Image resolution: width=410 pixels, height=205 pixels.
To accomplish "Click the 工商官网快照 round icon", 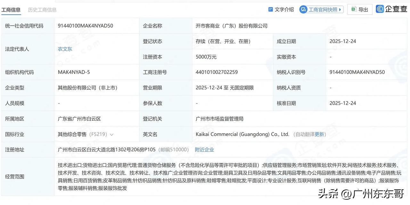I will tap(303, 9).
